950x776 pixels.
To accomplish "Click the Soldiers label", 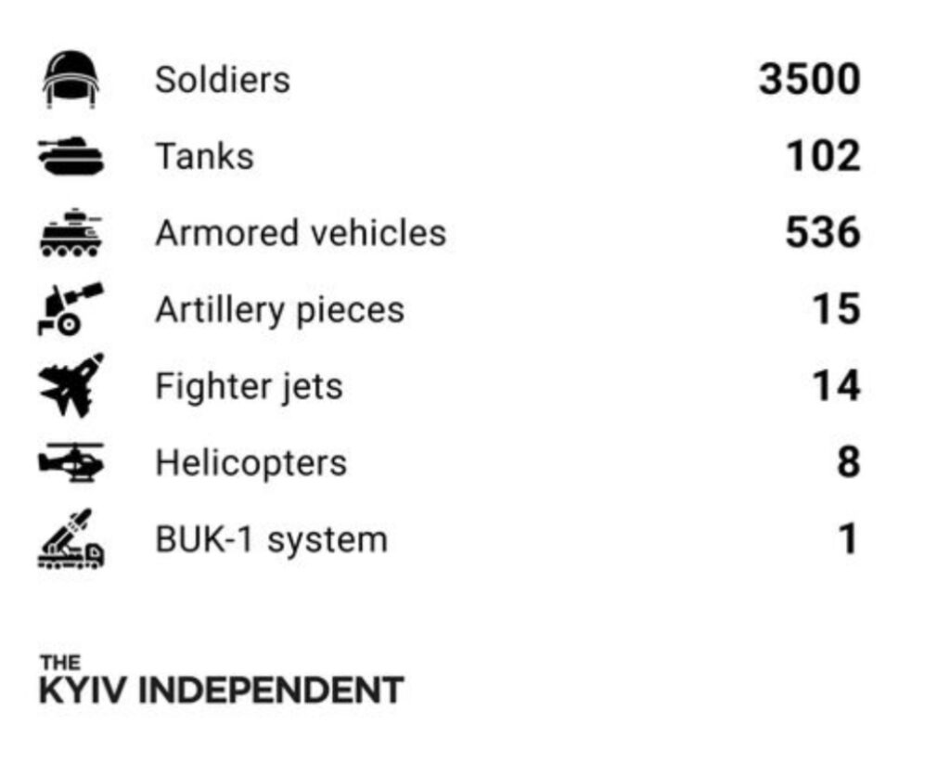I will coord(223,80).
